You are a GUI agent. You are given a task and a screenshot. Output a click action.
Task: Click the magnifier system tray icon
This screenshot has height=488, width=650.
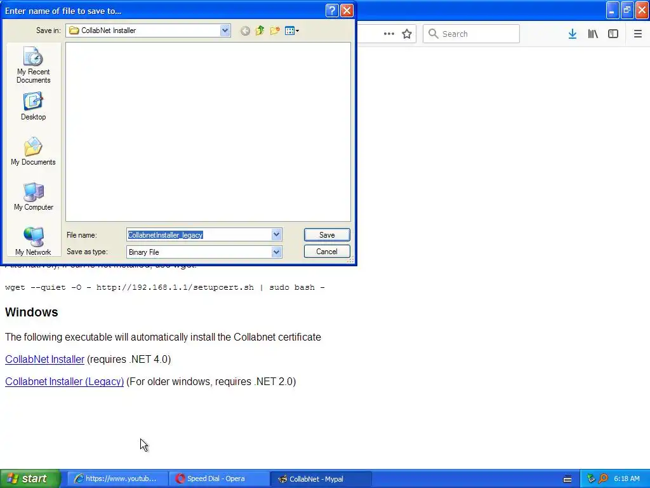[x=604, y=478]
